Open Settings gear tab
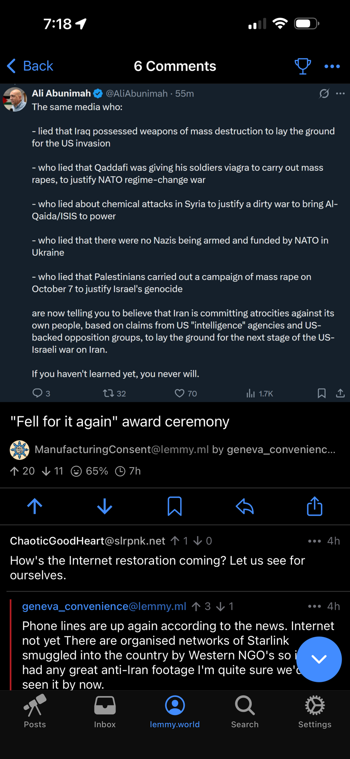 [314, 712]
